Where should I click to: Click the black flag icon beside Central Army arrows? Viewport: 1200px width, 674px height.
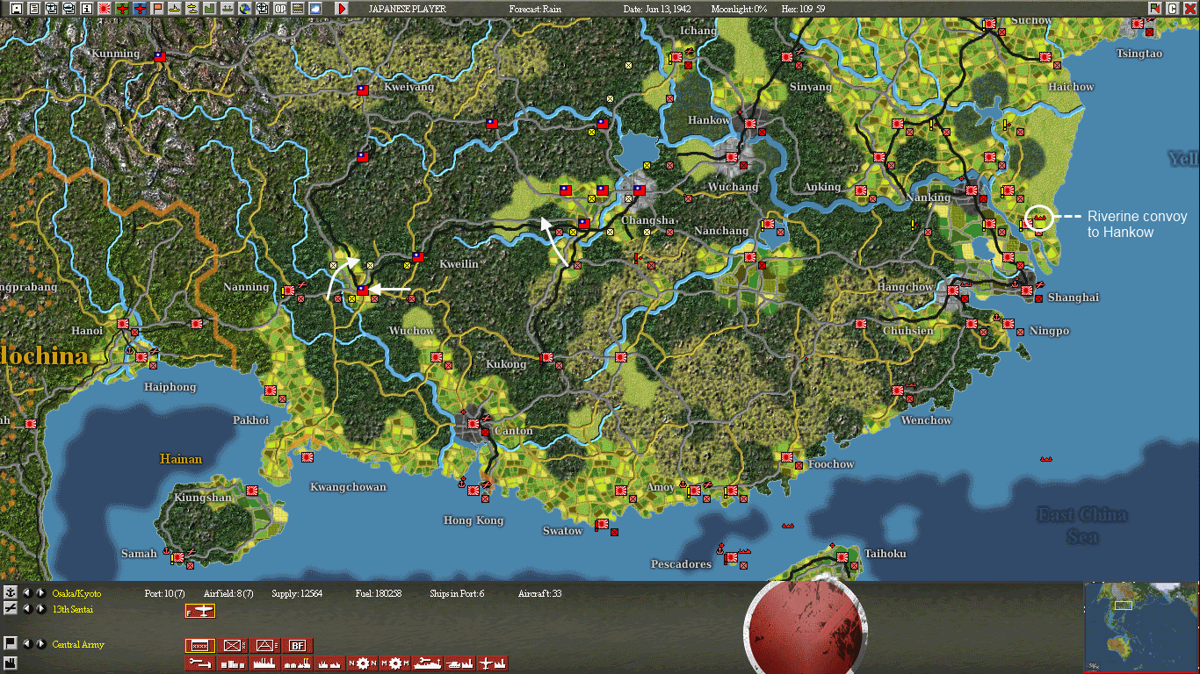coord(11,643)
